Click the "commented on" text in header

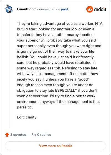49,9
